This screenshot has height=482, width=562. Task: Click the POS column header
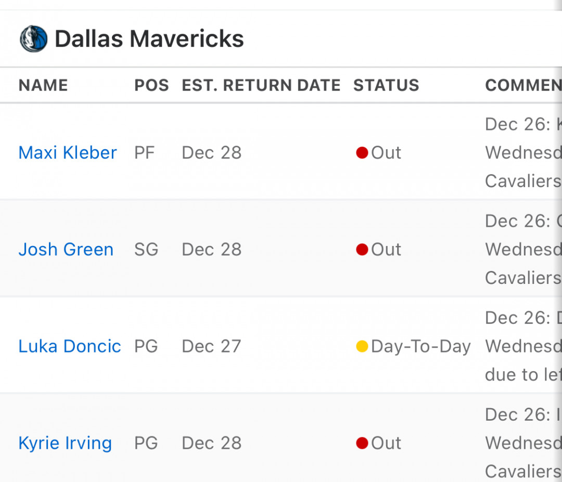[x=151, y=85]
